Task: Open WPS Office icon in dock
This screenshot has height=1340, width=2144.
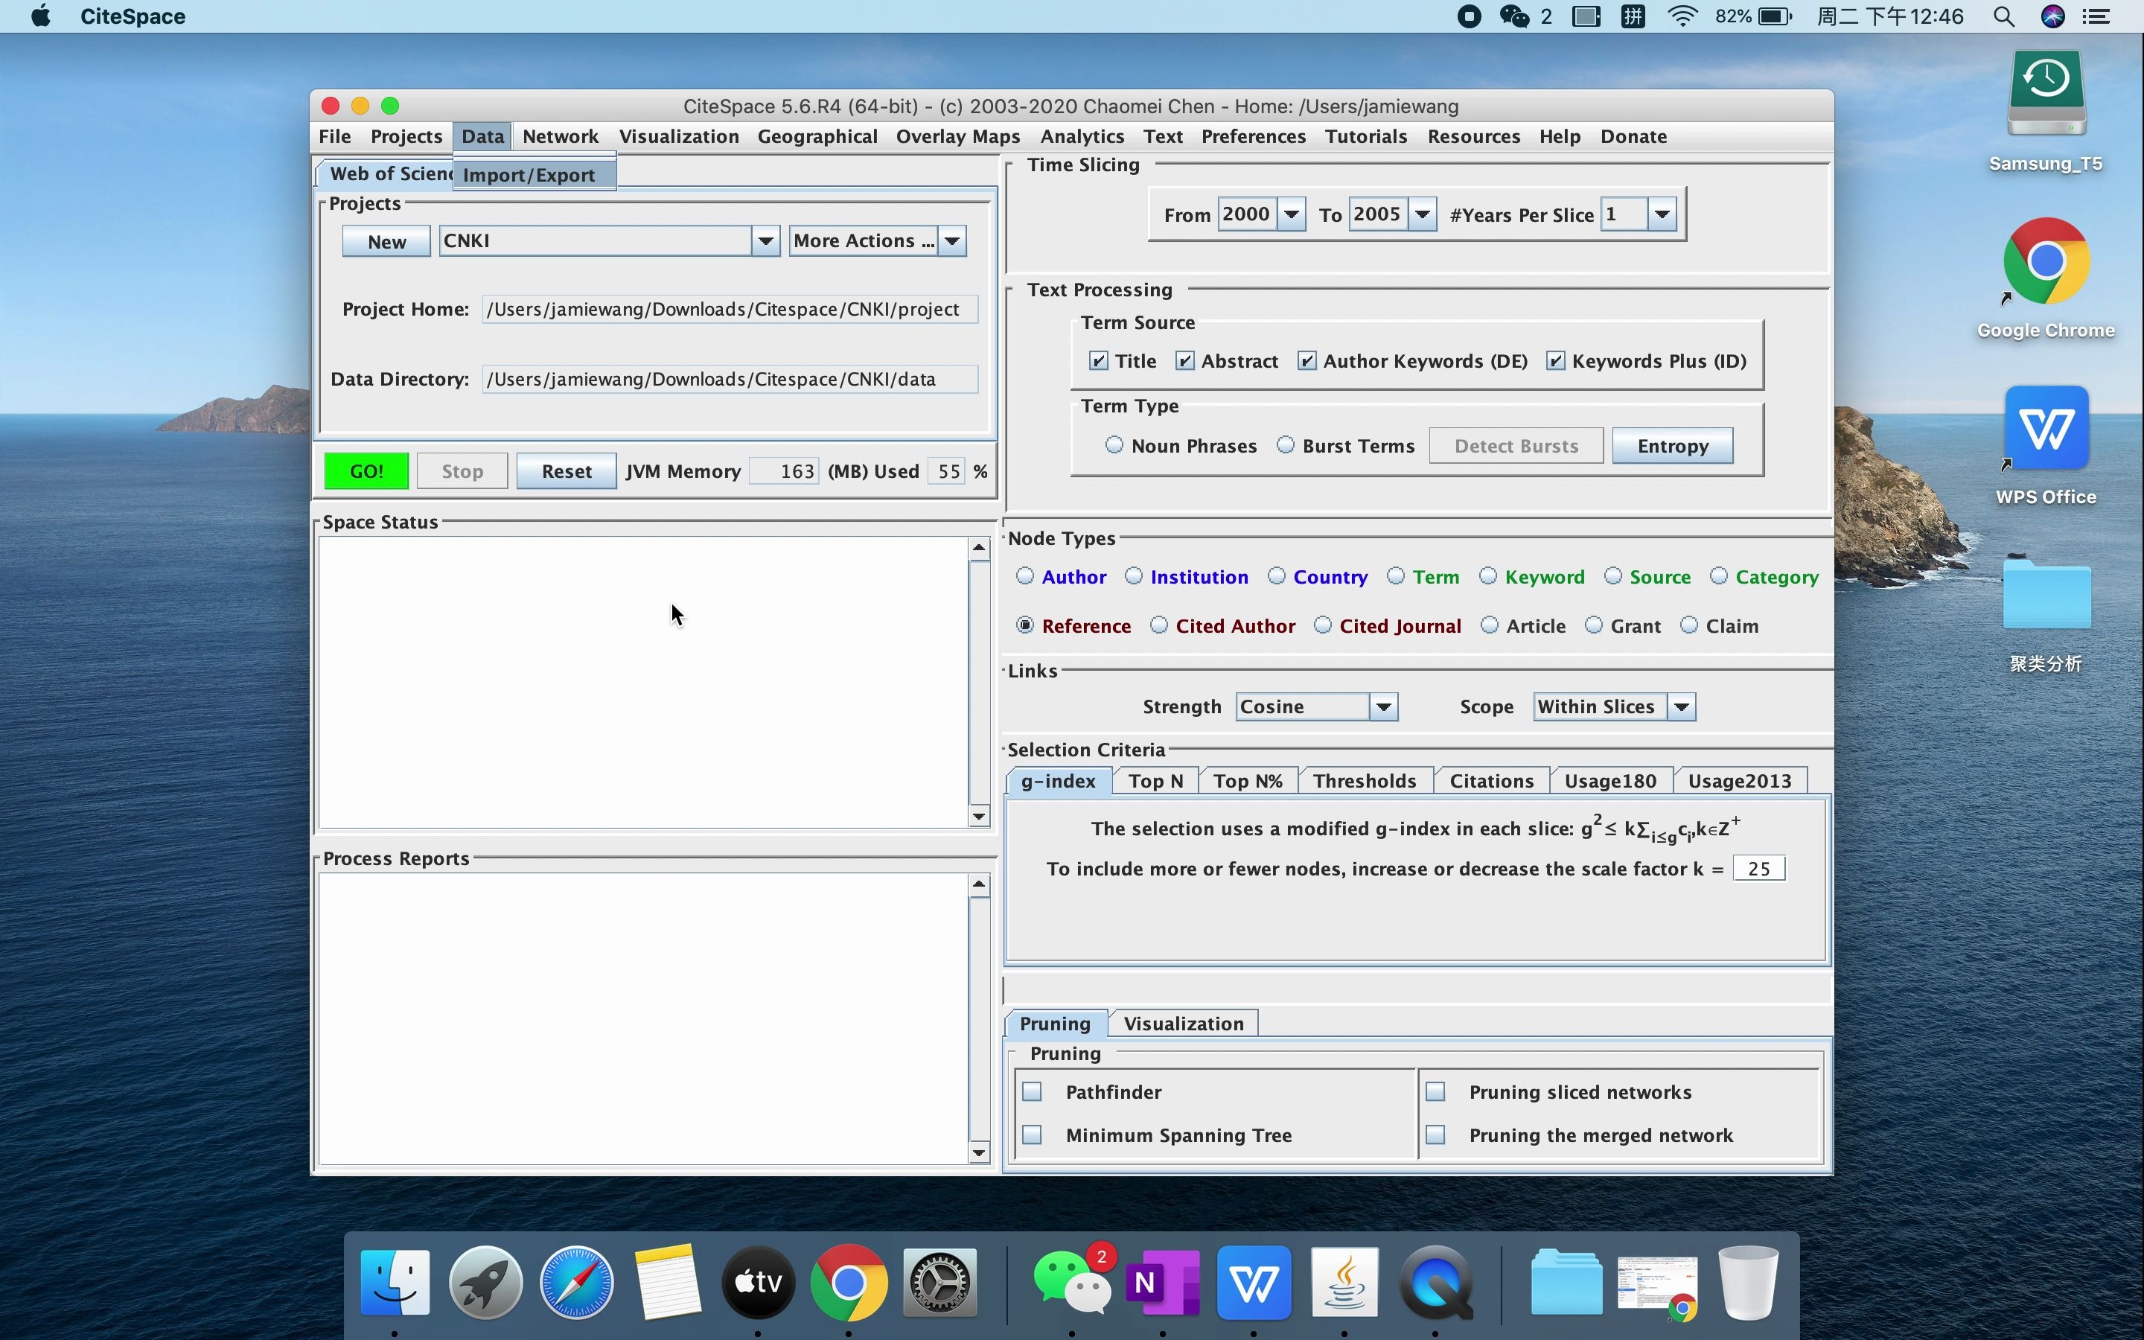Action: (1254, 1281)
